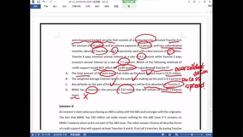Click the text '6.4 percent.' in answer B
Viewport: 243px width, 137px height.
(174, 79)
